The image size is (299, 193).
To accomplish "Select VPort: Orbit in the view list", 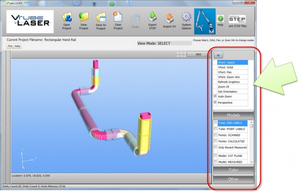I will 225,67.
